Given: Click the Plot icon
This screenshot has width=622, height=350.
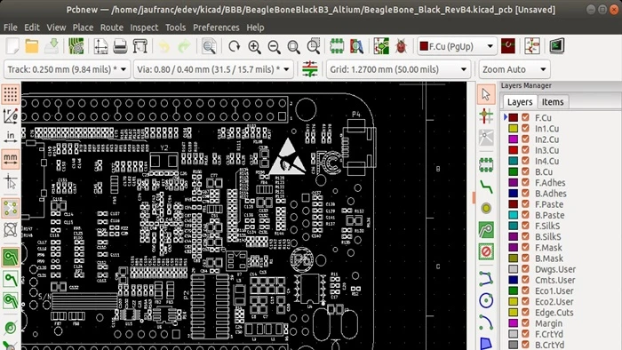Looking at the screenshot, I should [140, 46].
